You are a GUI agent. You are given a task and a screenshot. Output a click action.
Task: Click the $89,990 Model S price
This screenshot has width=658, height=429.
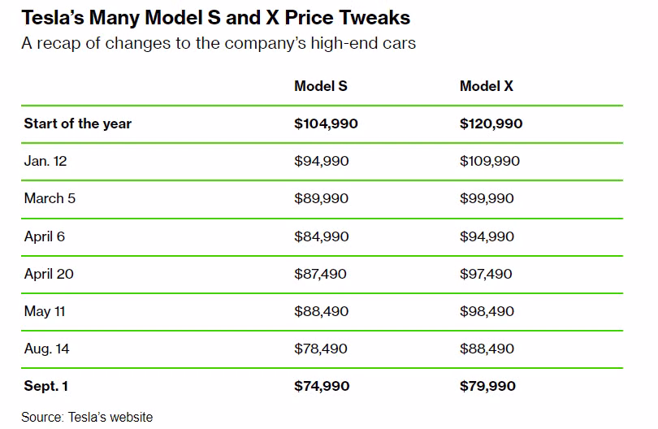(x=321, y=198)
